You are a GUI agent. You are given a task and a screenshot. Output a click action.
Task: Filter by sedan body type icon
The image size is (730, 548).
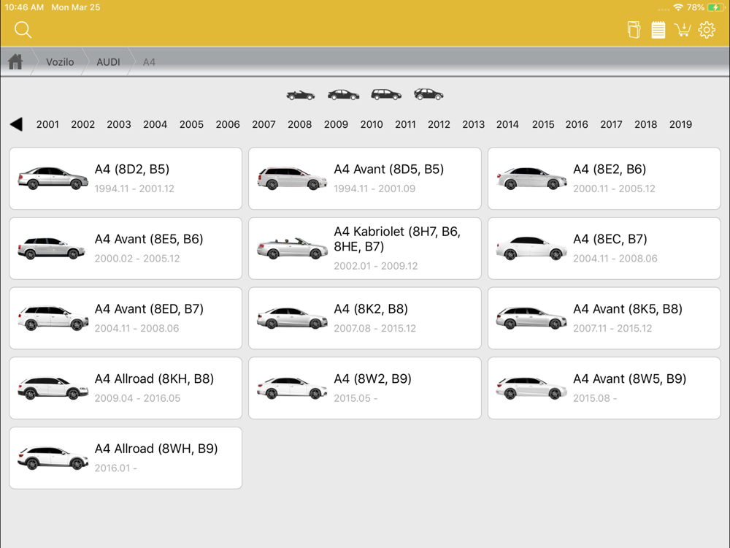tap(343, 95)
